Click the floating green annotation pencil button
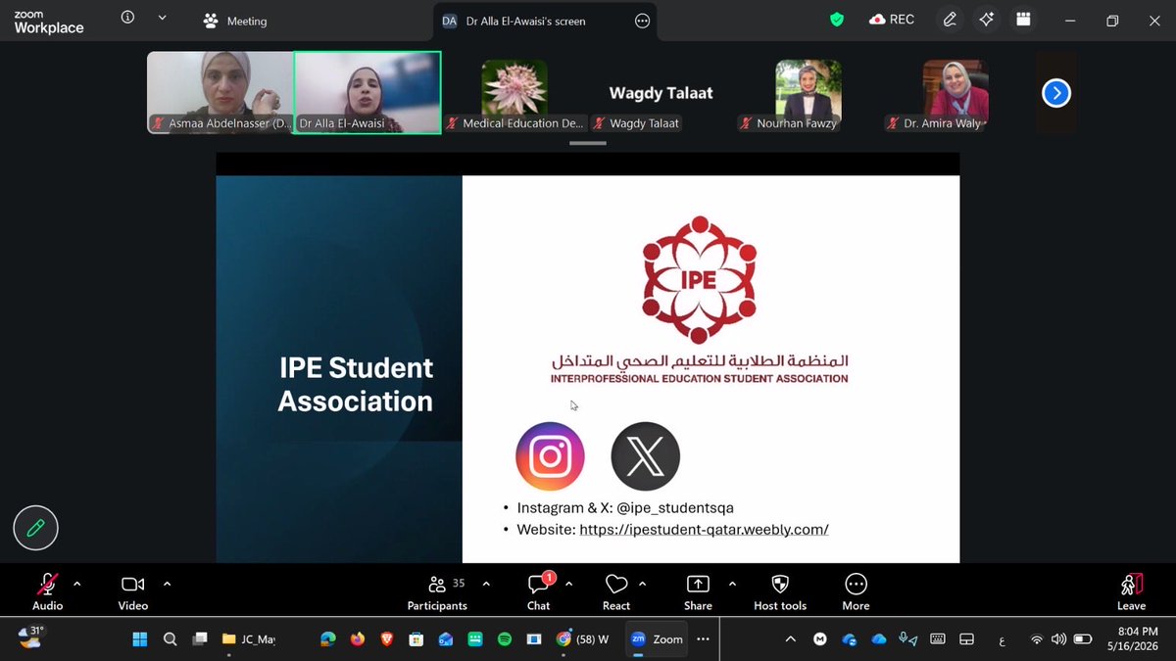 (x=36, y=529)
